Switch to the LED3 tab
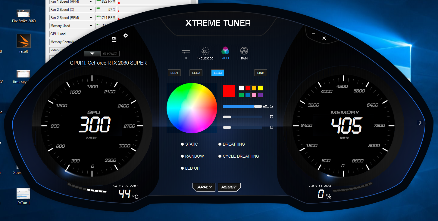438x221 pixels. 217,73
